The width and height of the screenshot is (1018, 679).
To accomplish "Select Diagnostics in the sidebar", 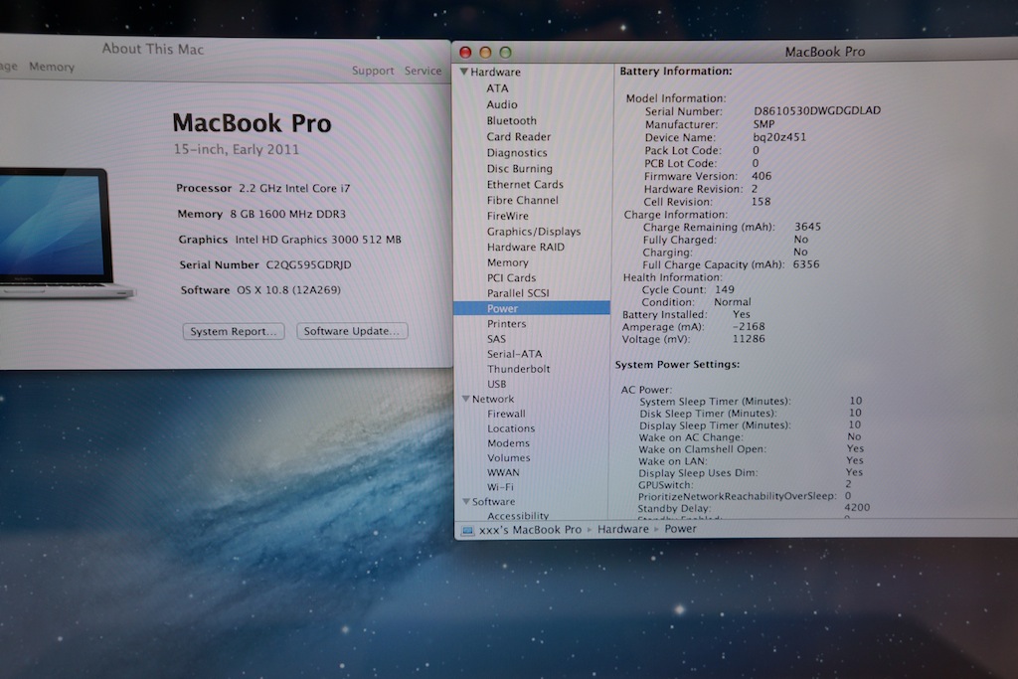I will pos(517,152).
